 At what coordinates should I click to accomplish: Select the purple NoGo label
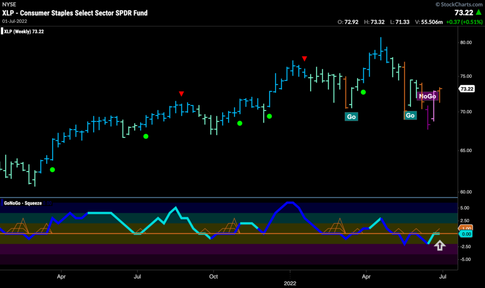click(427, 97)
